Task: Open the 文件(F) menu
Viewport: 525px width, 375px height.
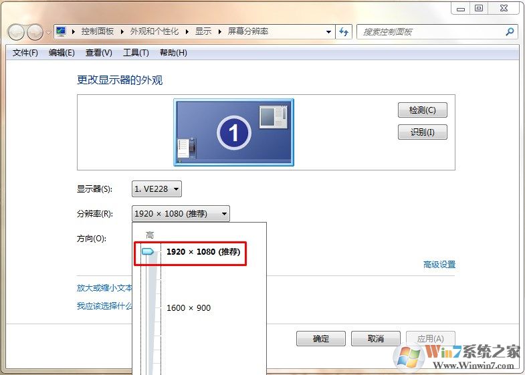Action: click(25, 53)
